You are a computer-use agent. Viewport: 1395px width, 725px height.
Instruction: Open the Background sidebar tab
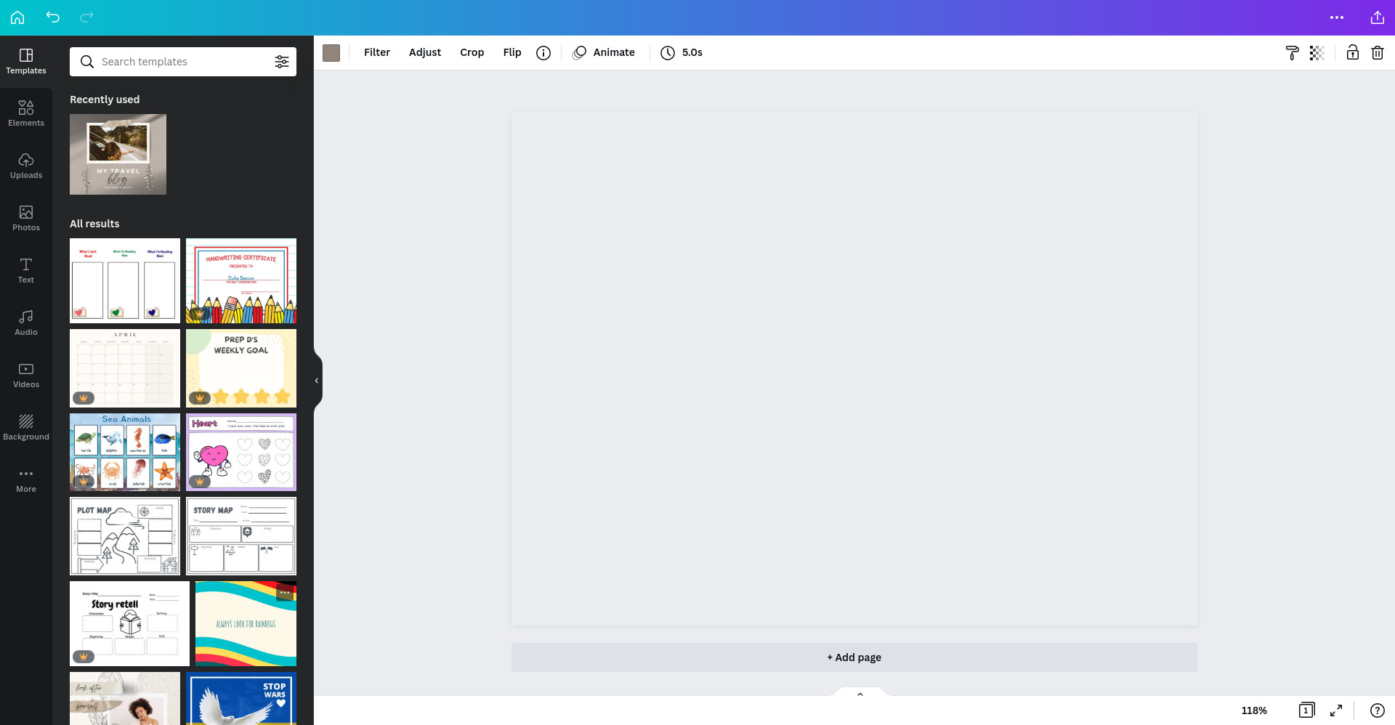pos(26,428)
